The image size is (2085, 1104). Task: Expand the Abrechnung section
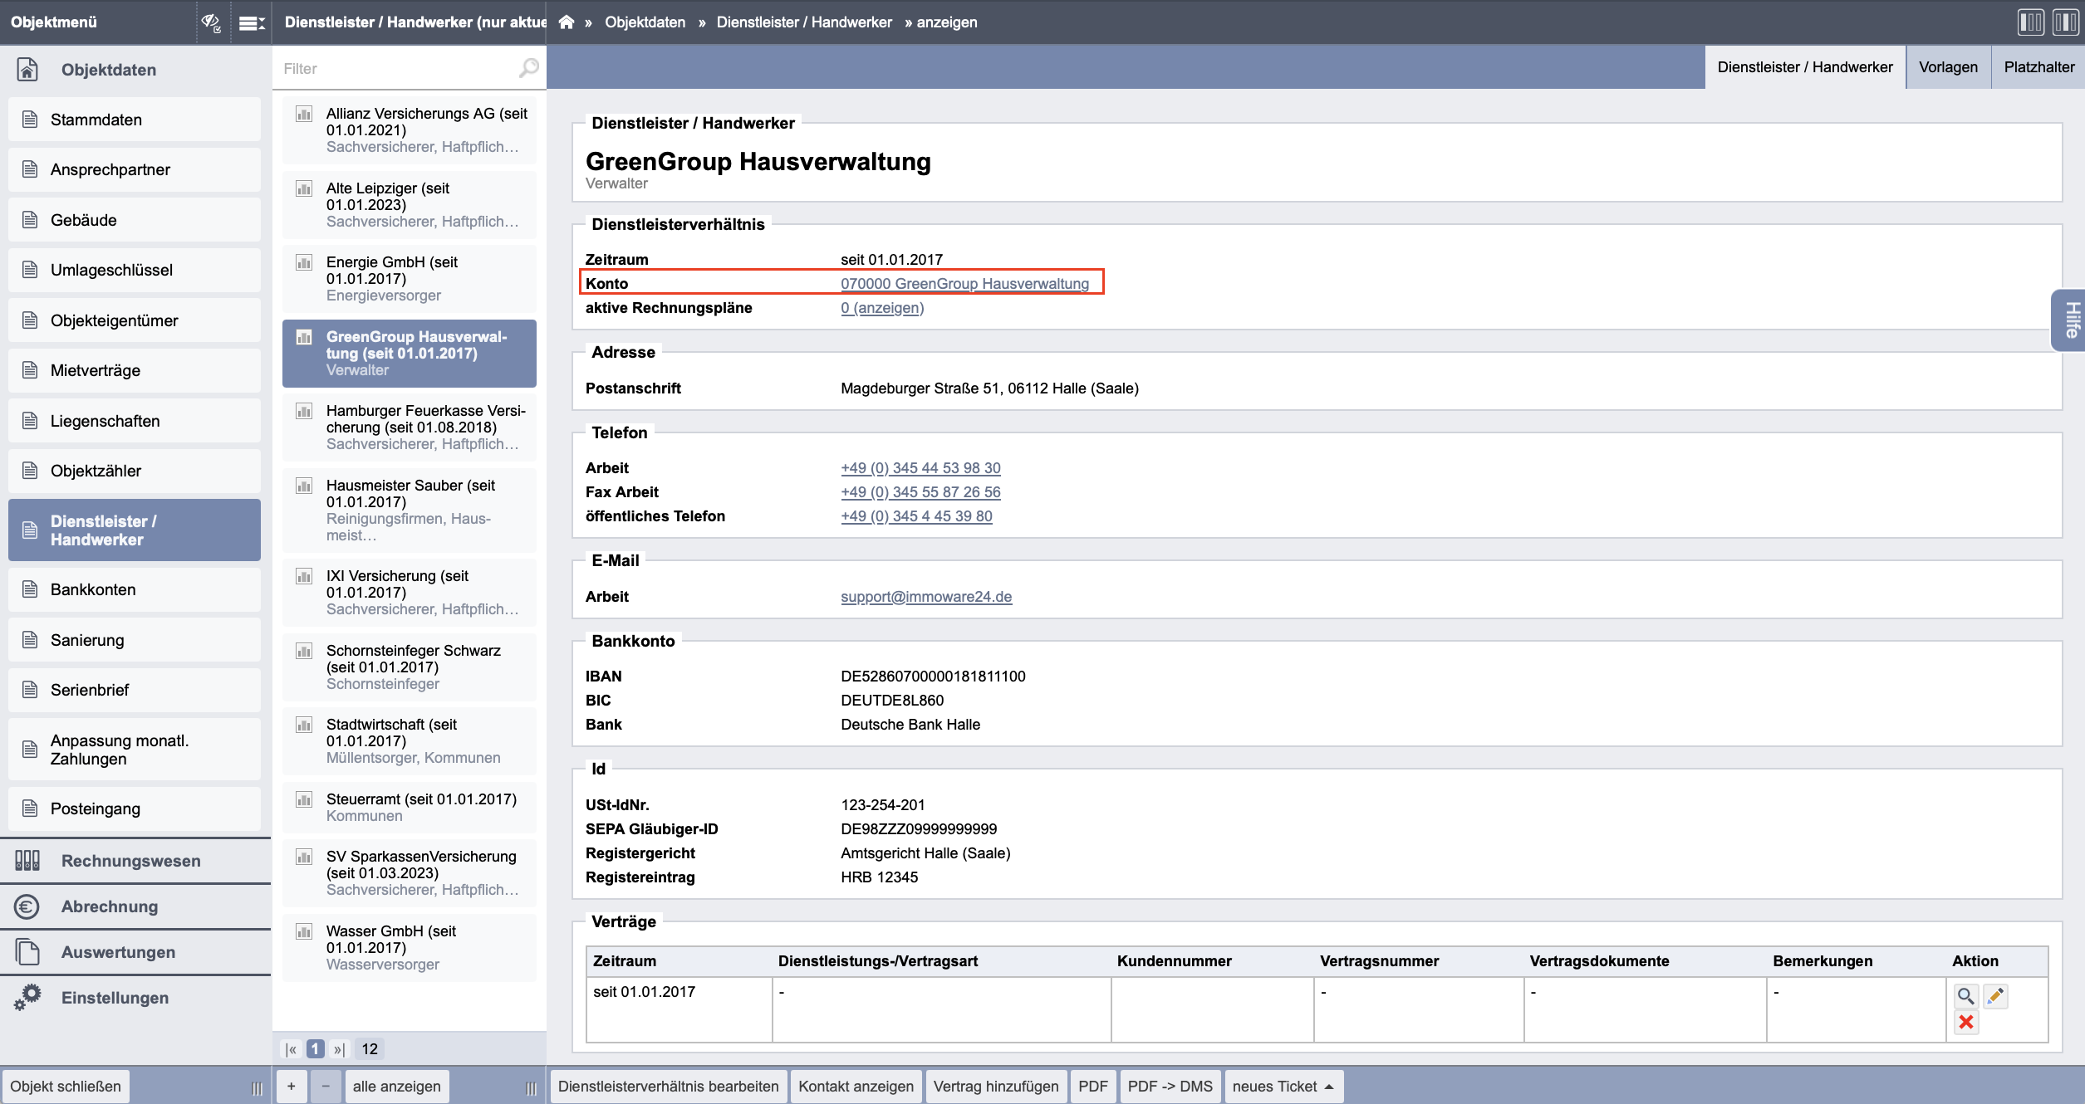point(135,906)
